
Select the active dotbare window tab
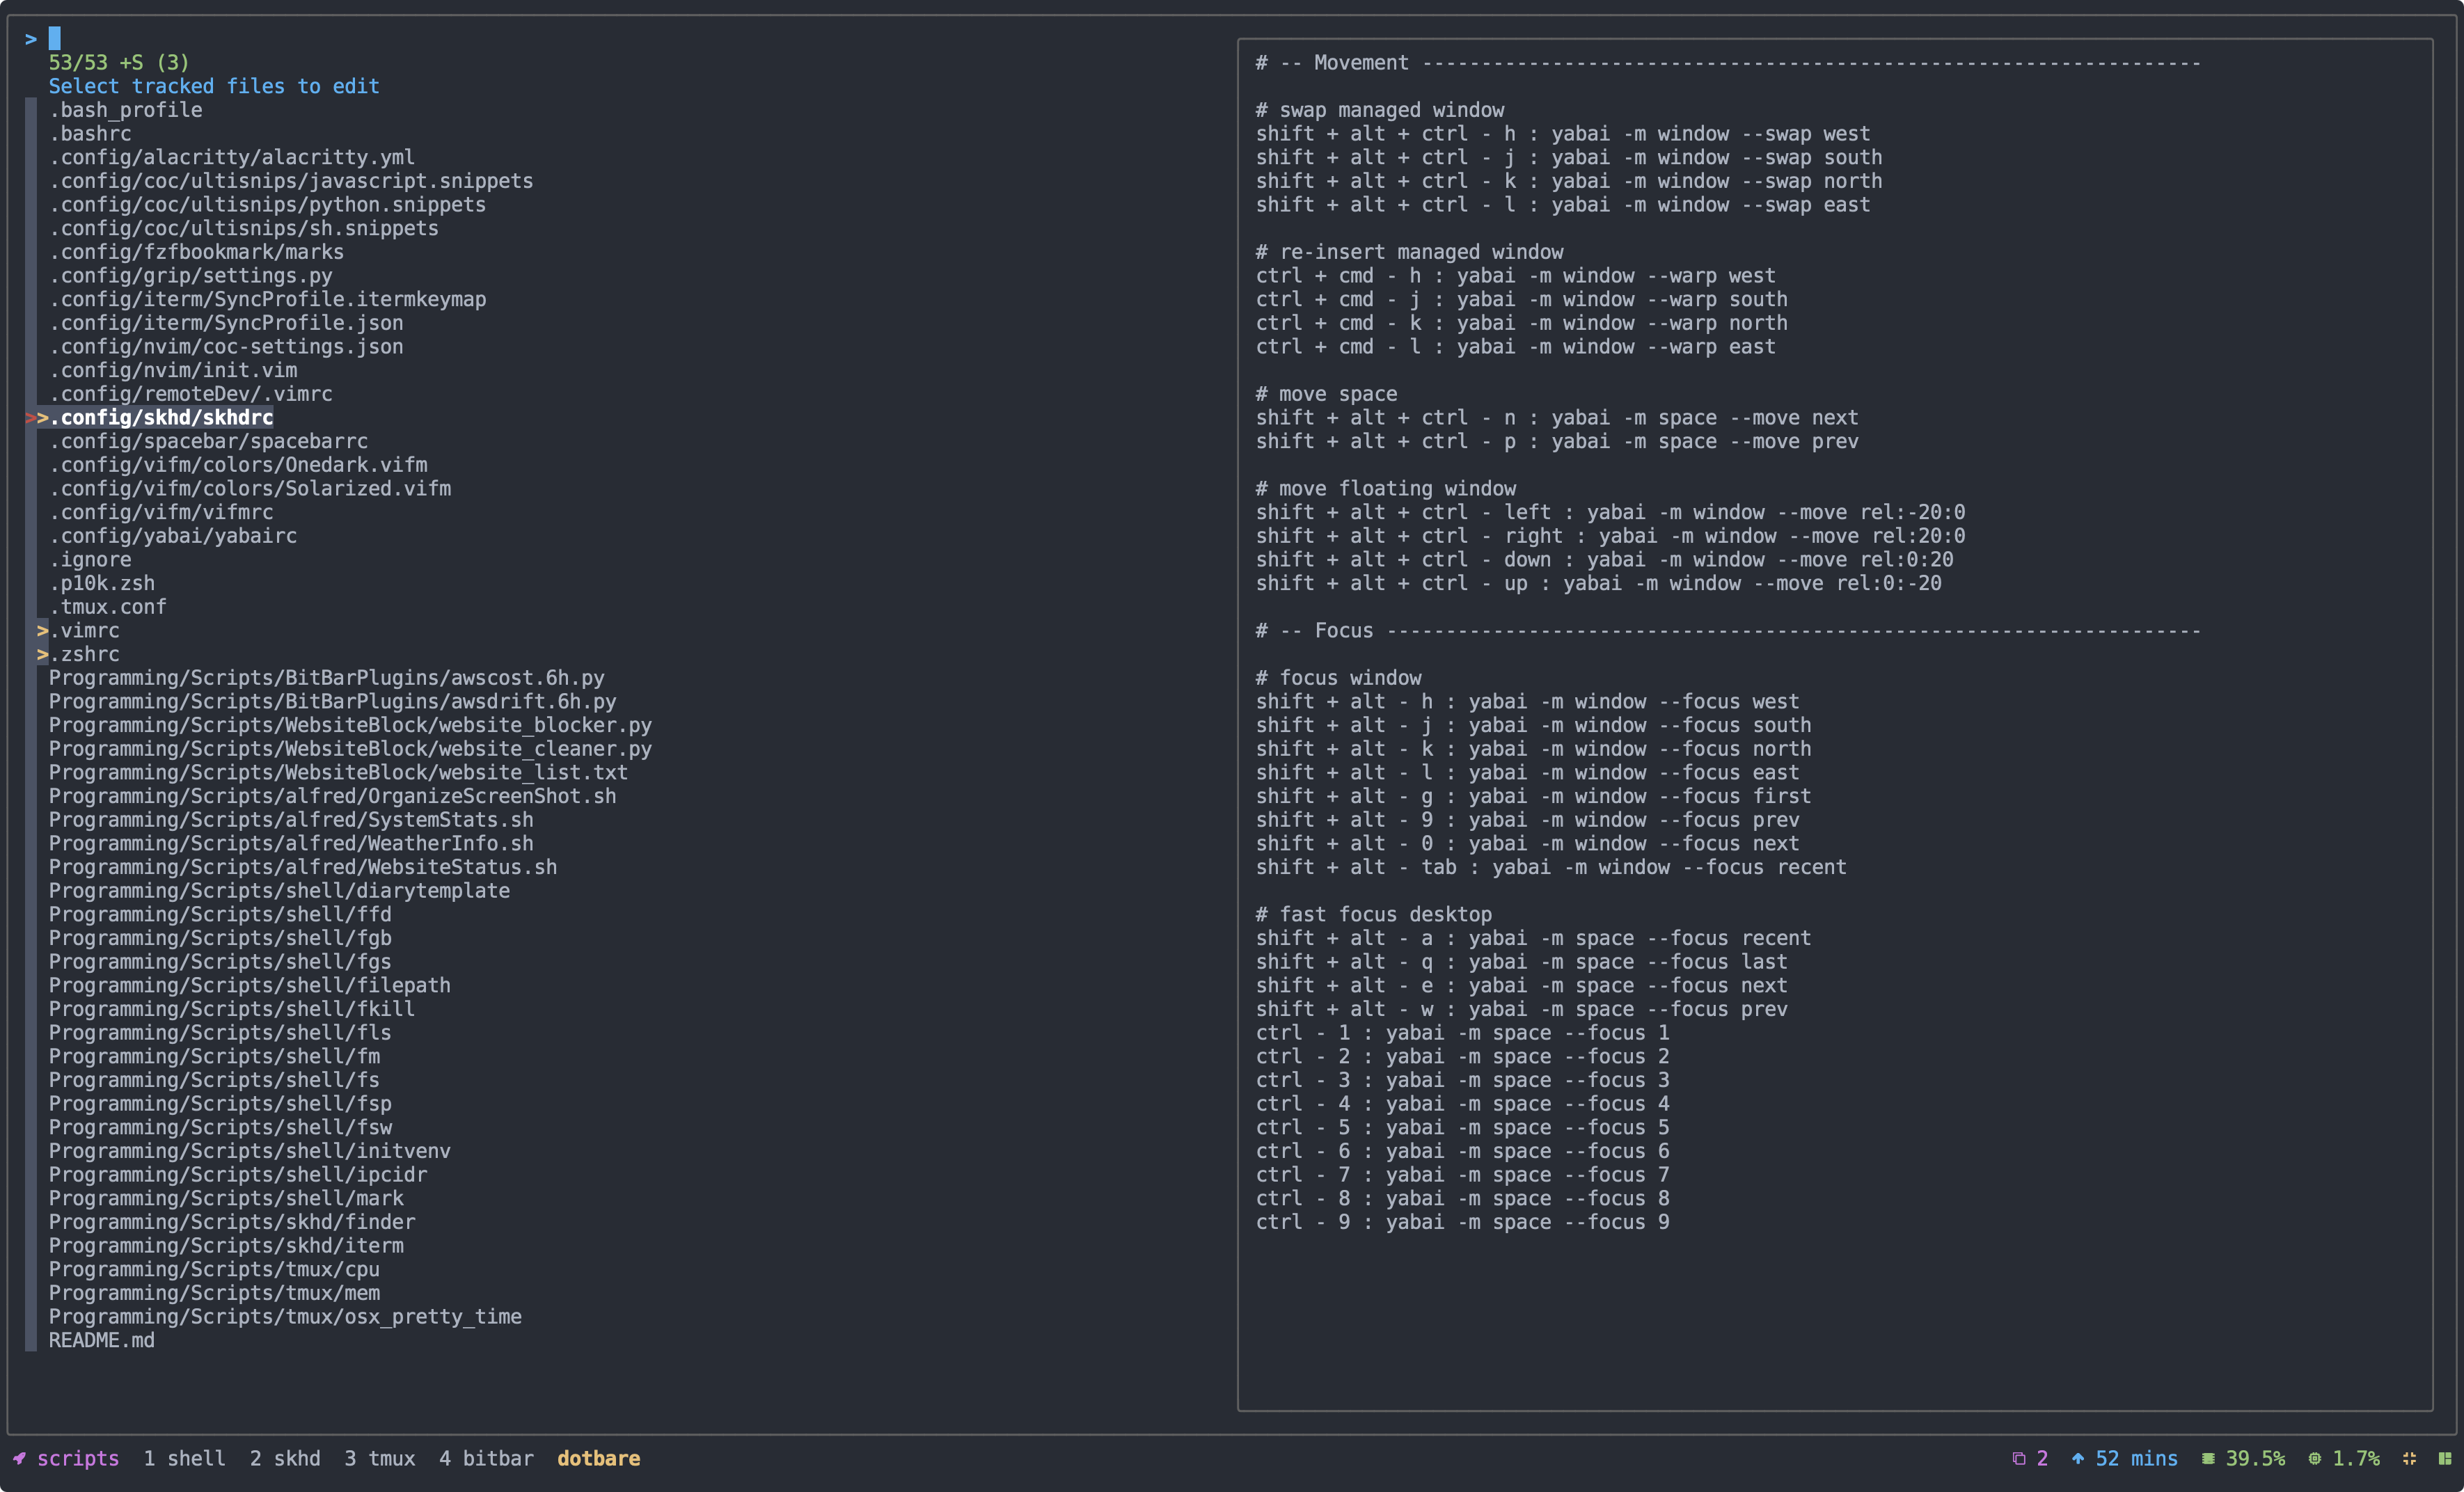click(598, 1458)
